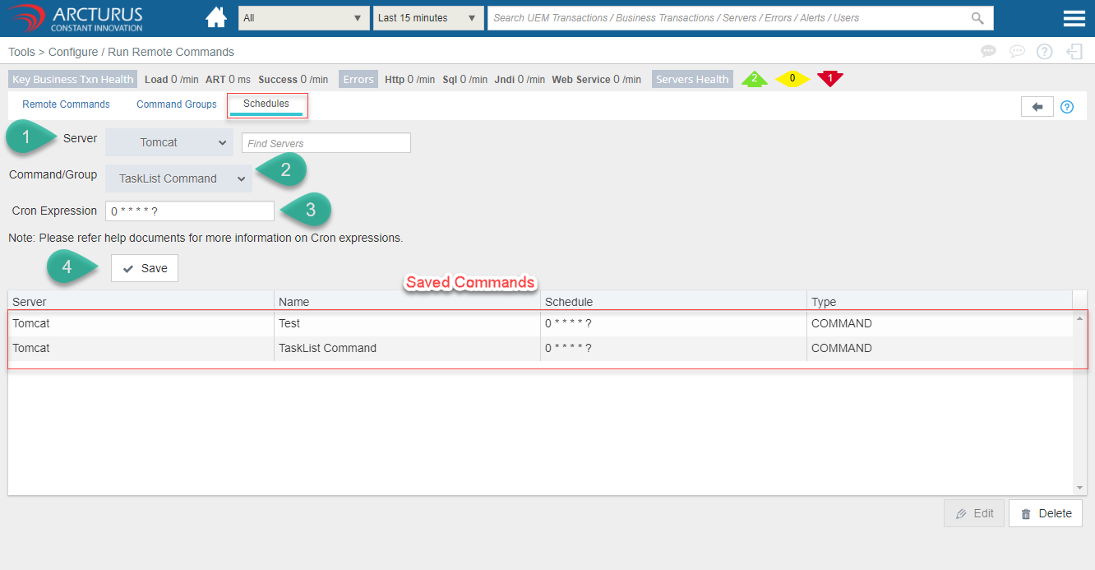Click the red servers health indicator
The width and height of the screenshot is (1095, 570).
pyautogui.click(x=830, y=79)
